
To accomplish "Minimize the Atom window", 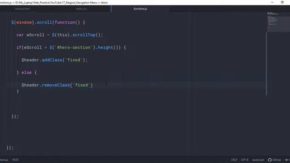I will (272, 2).
